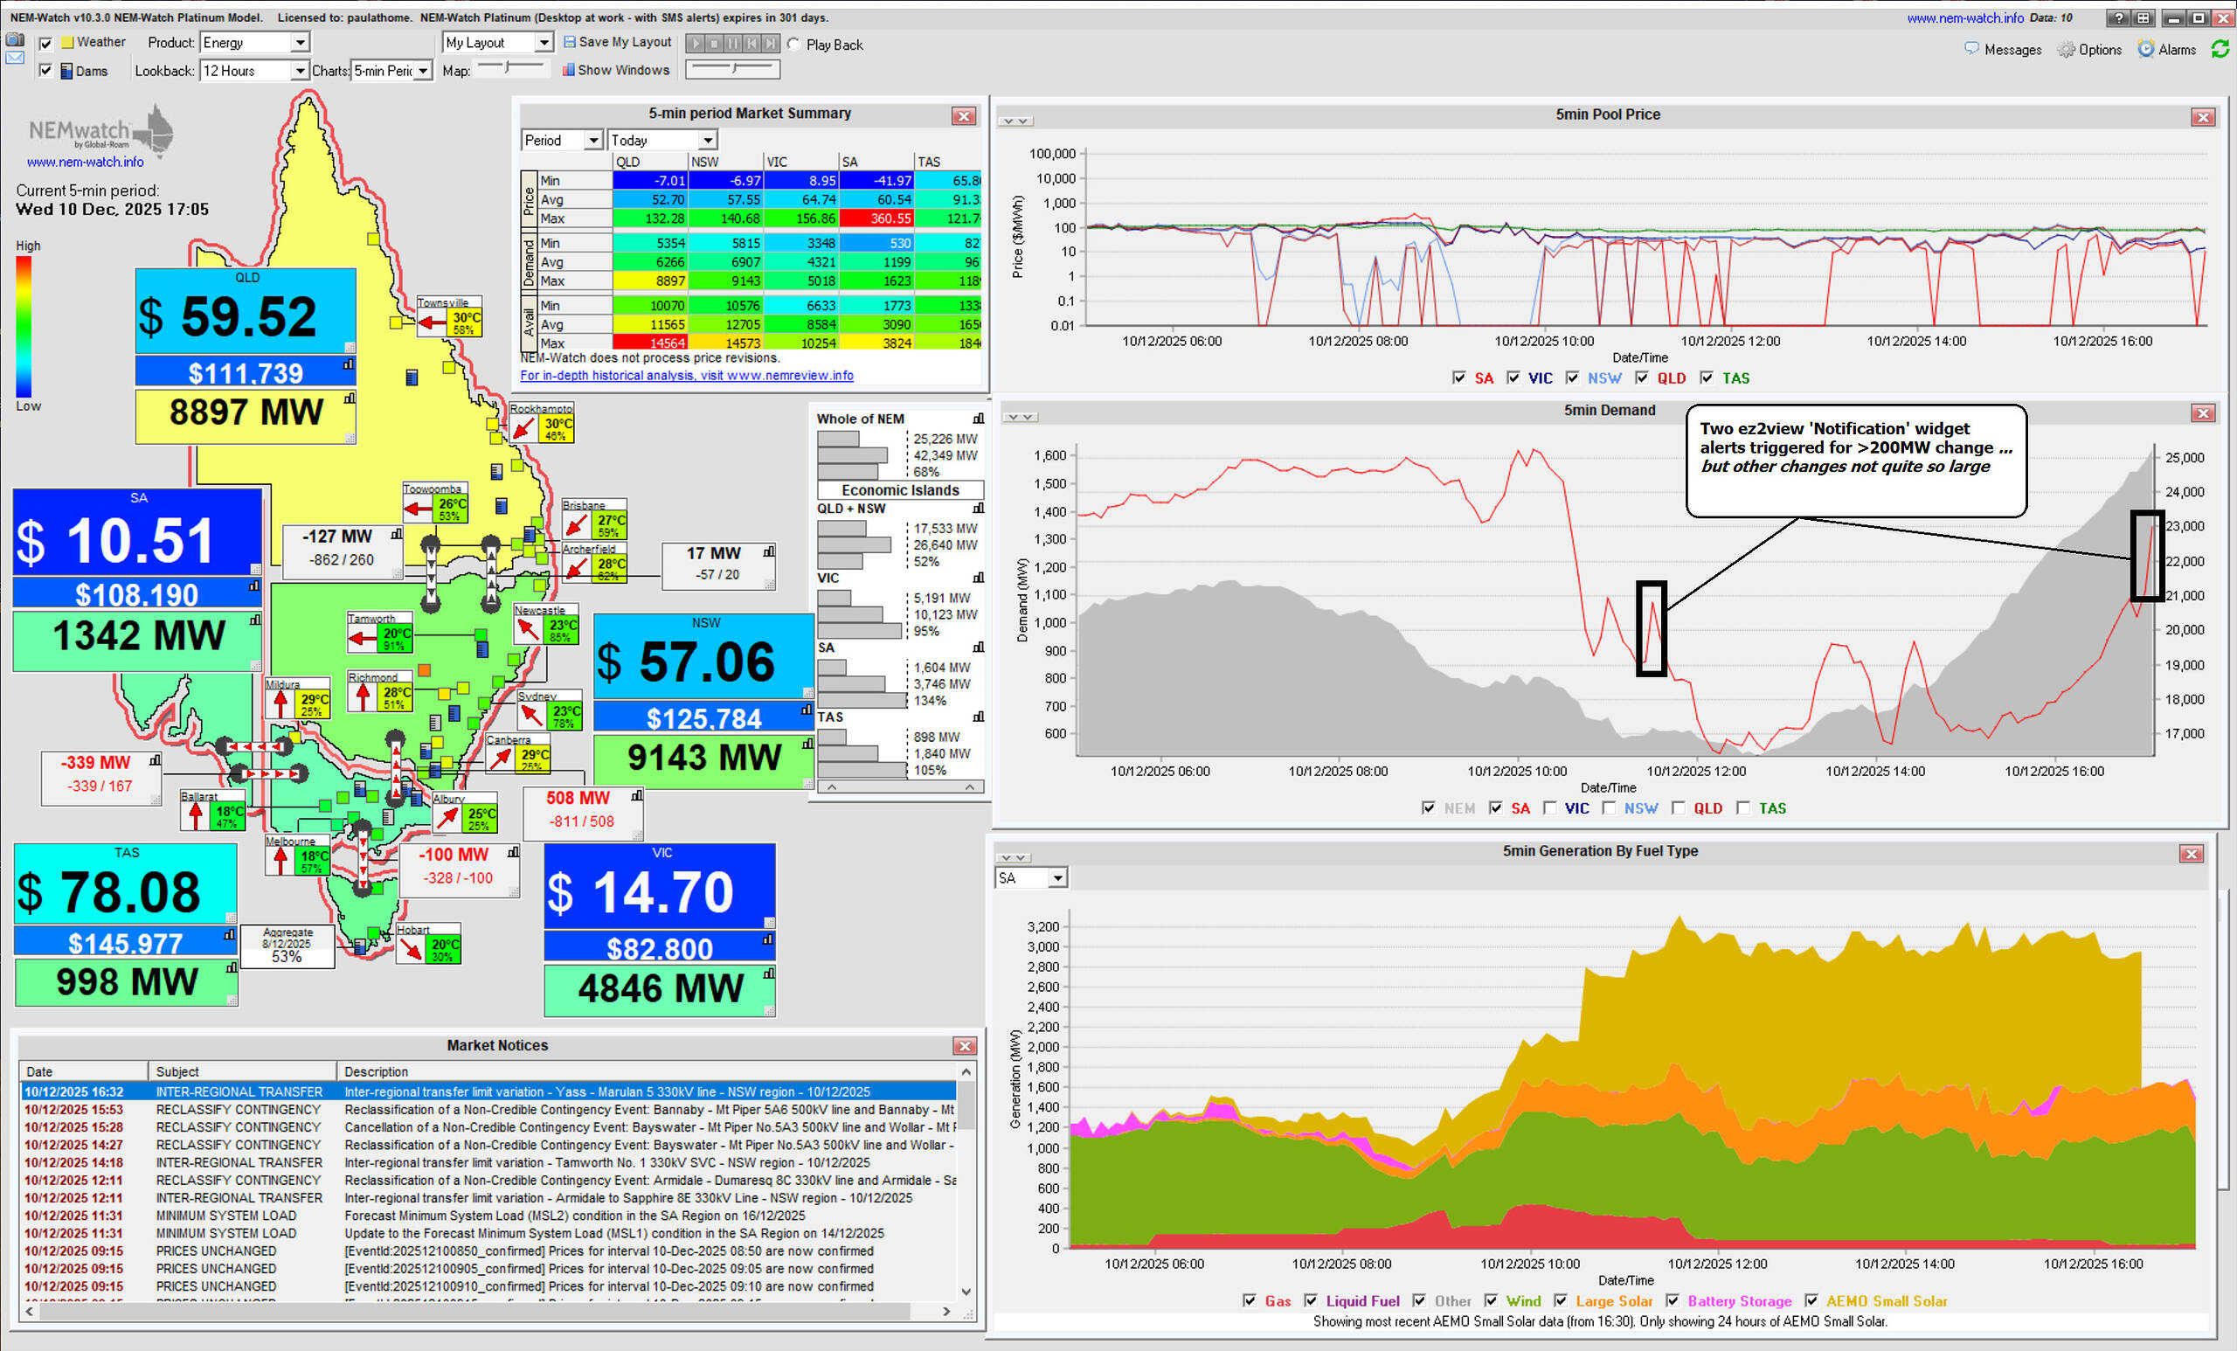Screen dimensions: 2237x1351
Task: Click the Messages speech bubble icon
Action: [1972, 49]
